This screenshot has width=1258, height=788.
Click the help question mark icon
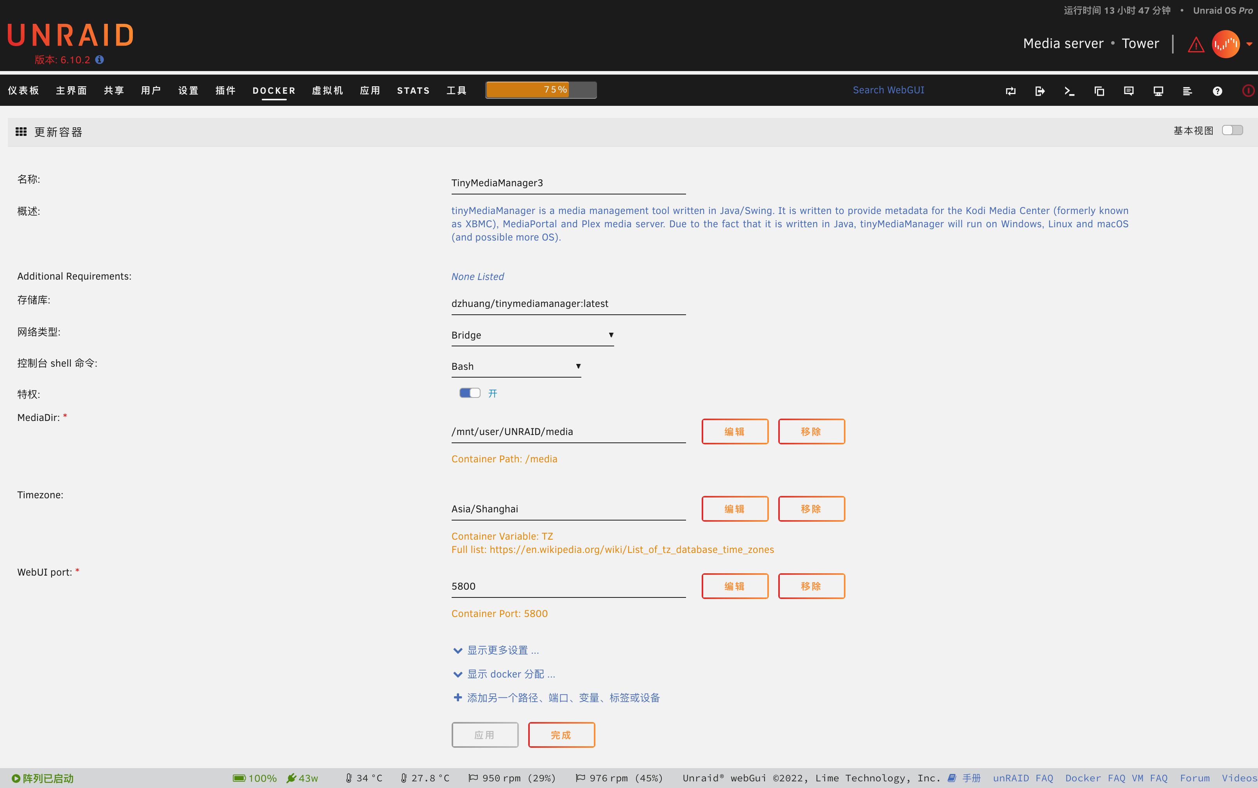pos(1217,91)
